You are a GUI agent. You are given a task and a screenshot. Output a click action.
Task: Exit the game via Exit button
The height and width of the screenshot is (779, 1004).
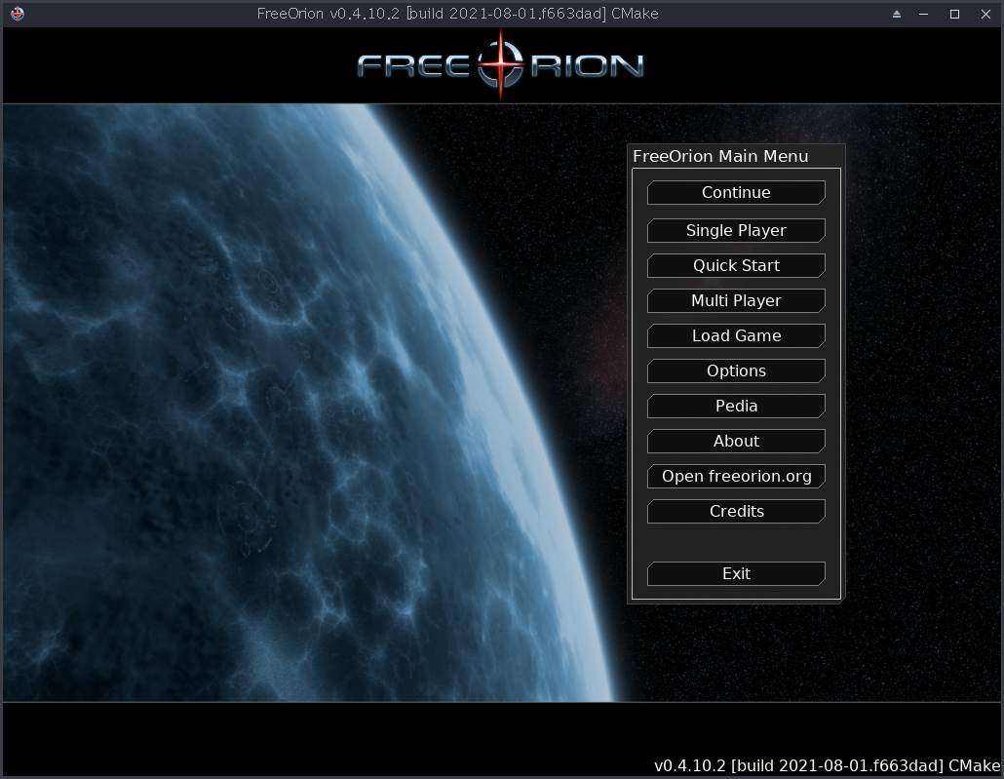736,573
